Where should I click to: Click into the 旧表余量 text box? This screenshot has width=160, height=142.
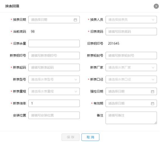pyautogui.click(x=54, y=43)
